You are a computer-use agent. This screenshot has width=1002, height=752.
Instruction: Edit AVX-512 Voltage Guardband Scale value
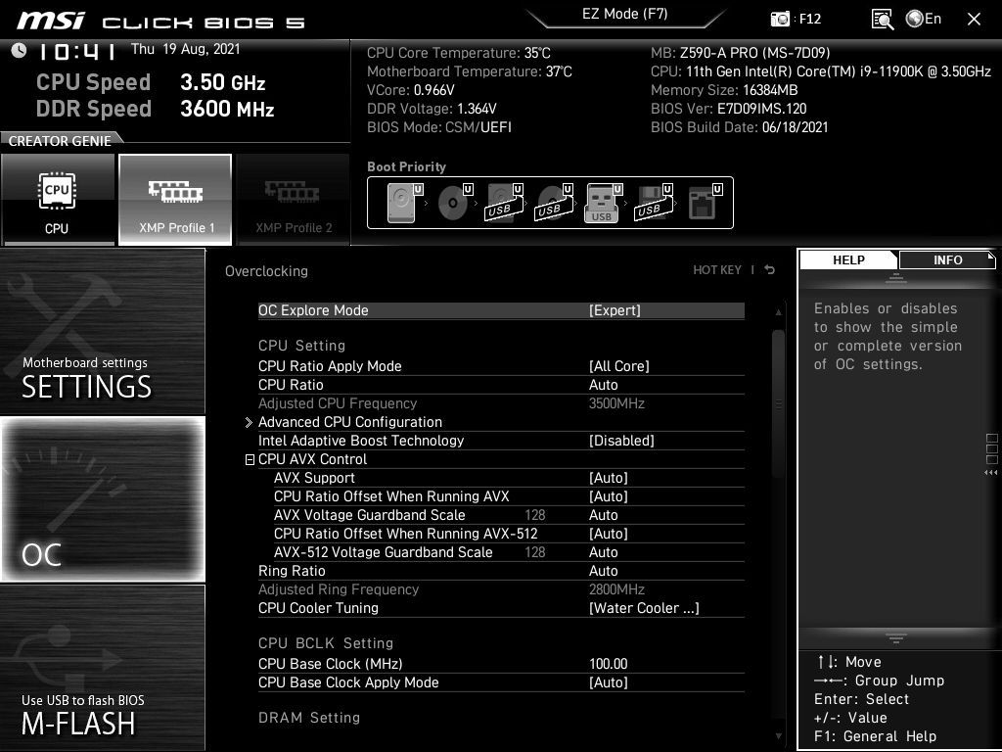click(x=509, y=552)
